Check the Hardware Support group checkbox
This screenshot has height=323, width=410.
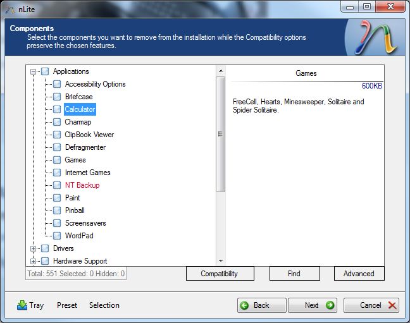(x=45, y=261)
